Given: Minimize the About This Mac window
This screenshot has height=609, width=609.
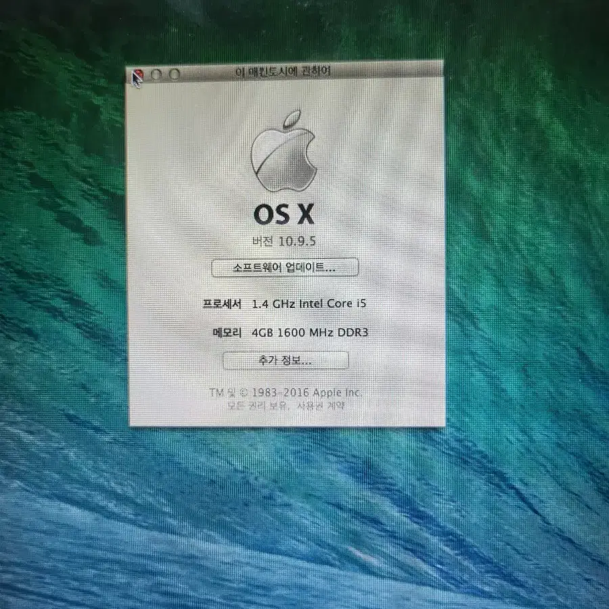Looking at the screenshot, I should click(x=156, y=74).
